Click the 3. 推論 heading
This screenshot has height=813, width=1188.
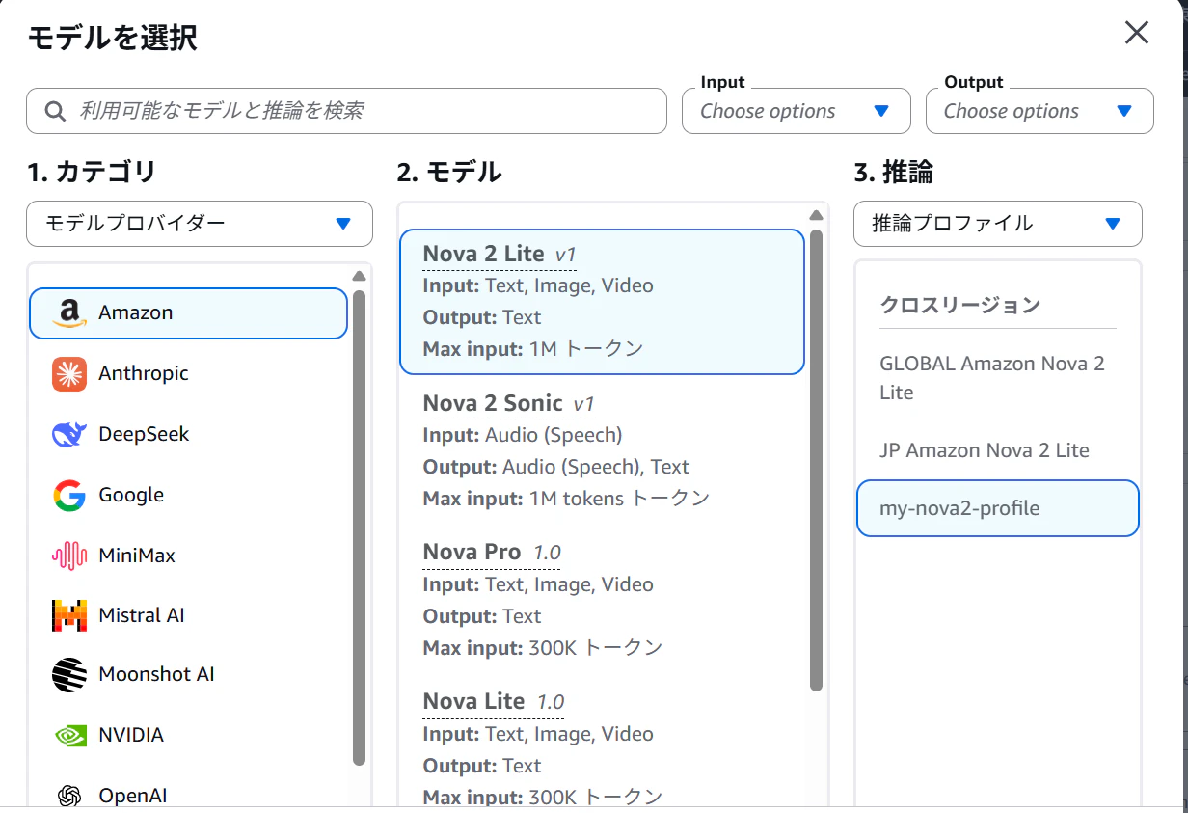tap(894, 173)
